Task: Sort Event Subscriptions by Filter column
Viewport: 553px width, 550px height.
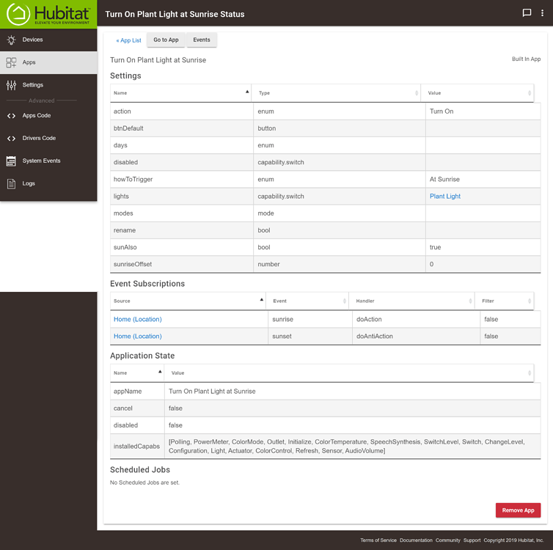Action: pyautogui.click(x=505, y=301)
